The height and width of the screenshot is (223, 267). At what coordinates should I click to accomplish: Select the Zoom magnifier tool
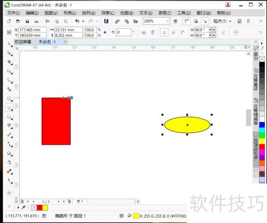click(9, 71)
